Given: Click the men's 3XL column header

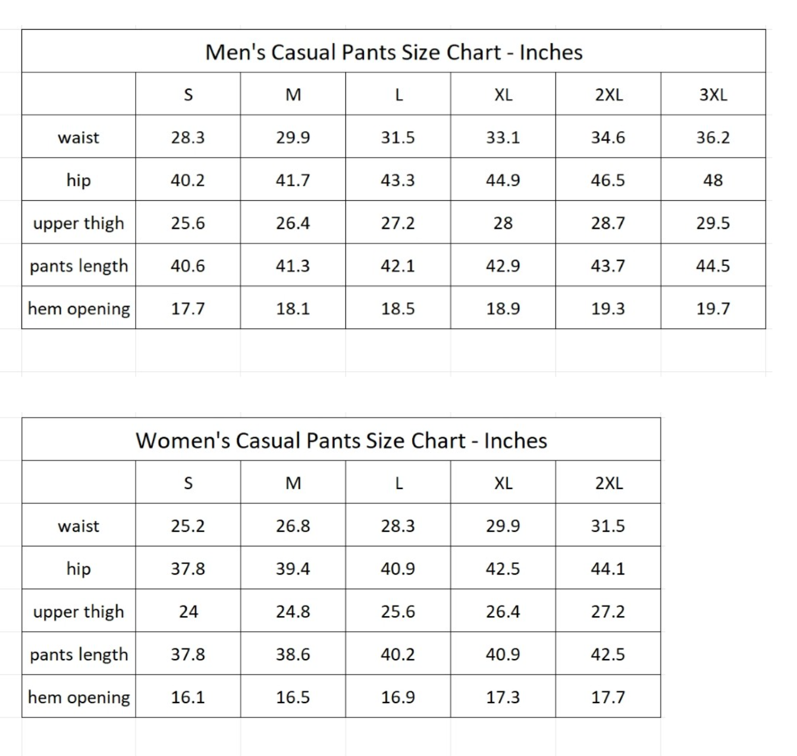Looking at the screenshot, I should (x=713, y=95).
